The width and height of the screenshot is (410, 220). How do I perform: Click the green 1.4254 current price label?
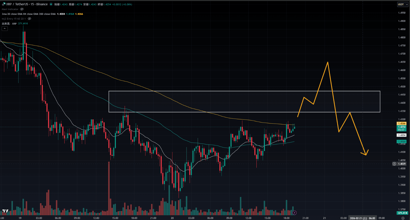(x=402, y=127)
